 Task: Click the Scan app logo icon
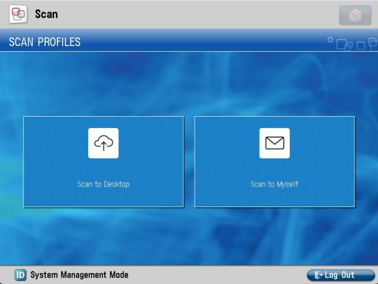[x=18, y=14]
